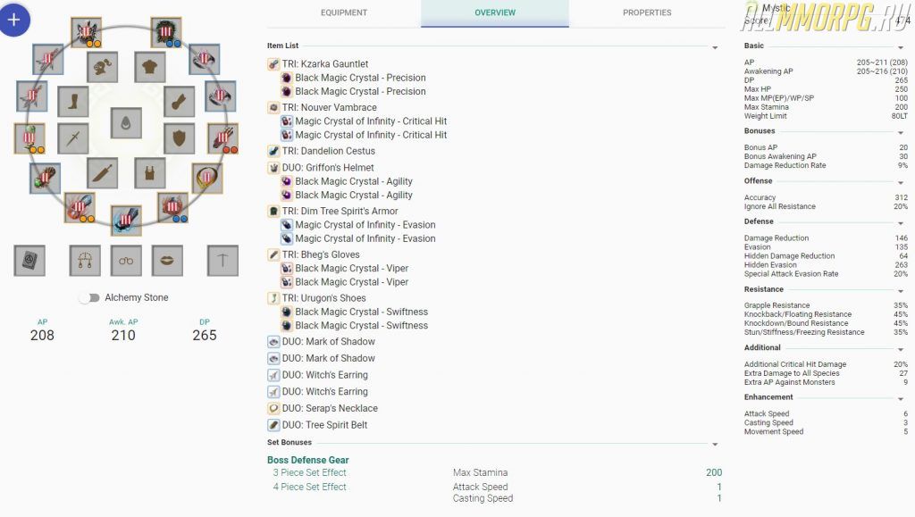Select the lips cosmetic slot

click(168, 260)
